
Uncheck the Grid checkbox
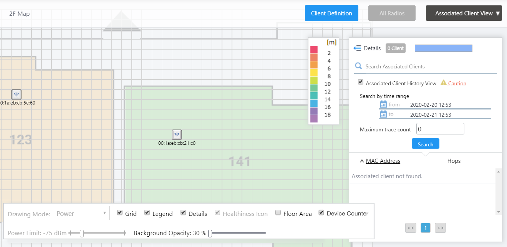120,213
